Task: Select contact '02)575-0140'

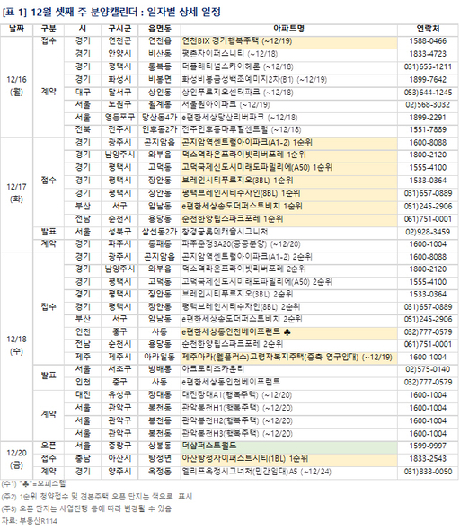Action: point(428,369)
